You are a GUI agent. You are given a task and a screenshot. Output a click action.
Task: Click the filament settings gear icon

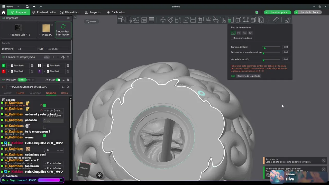coord(68,57)
